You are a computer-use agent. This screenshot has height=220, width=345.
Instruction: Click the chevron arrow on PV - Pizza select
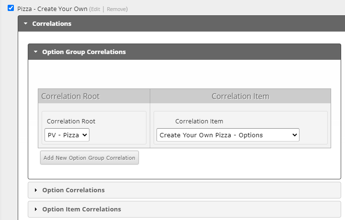tap(85, 135)
